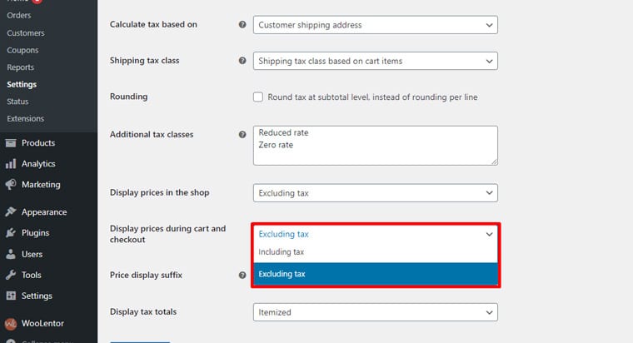Click the Analytics bar chart icon
633x343 pixels.
11,164
